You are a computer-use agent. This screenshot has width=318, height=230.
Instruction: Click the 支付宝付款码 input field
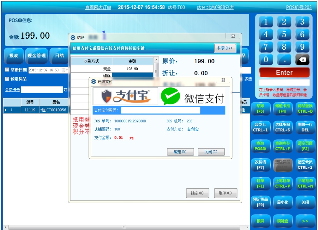161,110
